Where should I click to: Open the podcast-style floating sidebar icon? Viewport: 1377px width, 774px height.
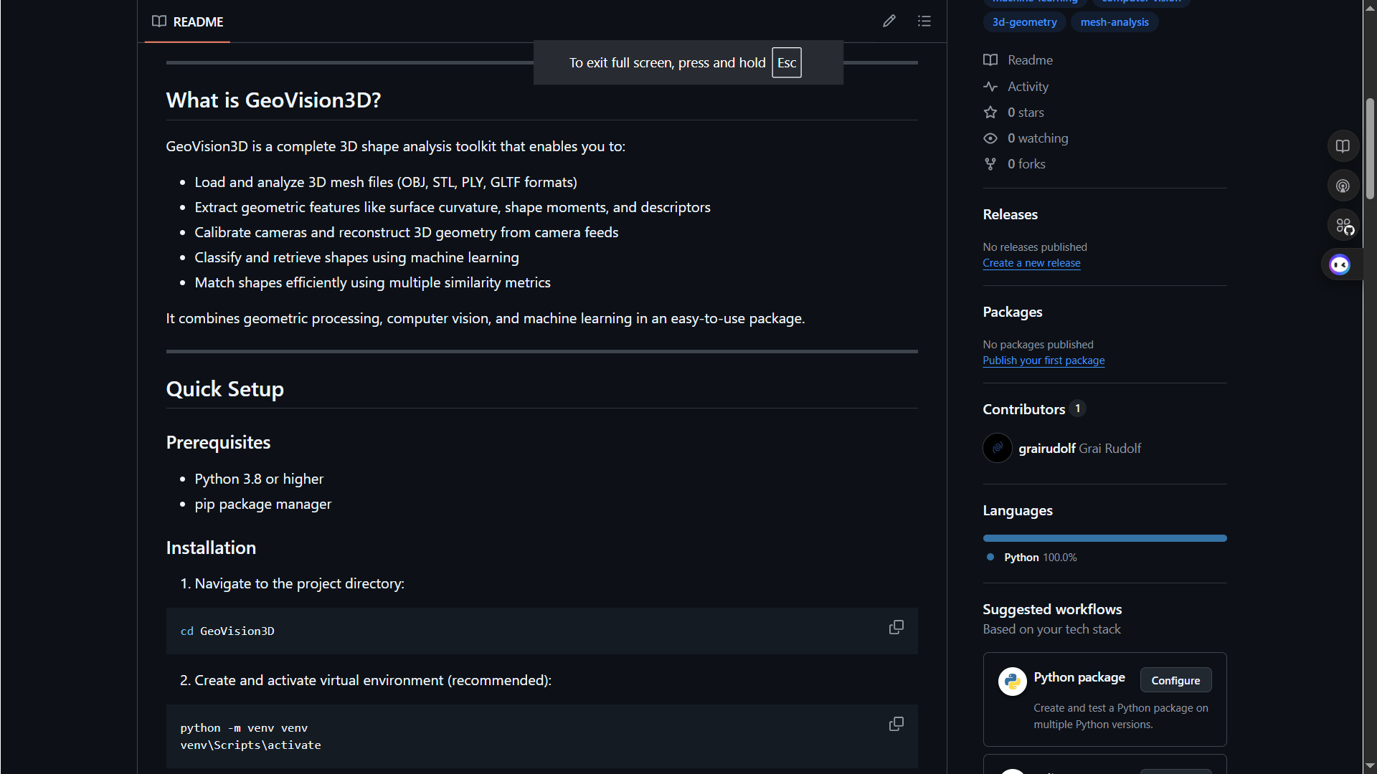(x=1343, y=186)
